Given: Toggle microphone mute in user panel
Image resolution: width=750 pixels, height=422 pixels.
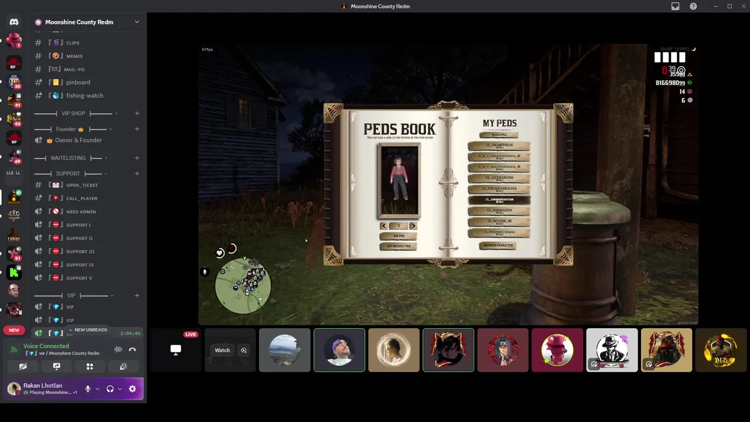Looking at the screenshot, I should 88,389.
